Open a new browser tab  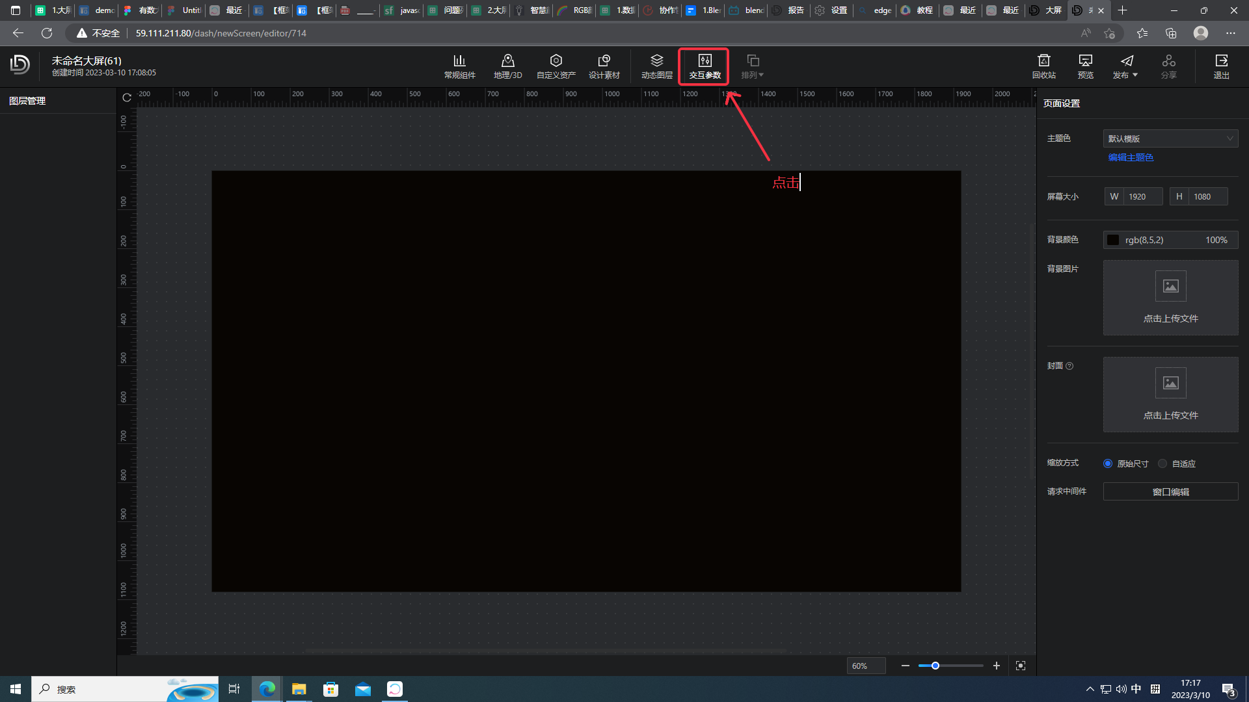tap(1122, 10)
